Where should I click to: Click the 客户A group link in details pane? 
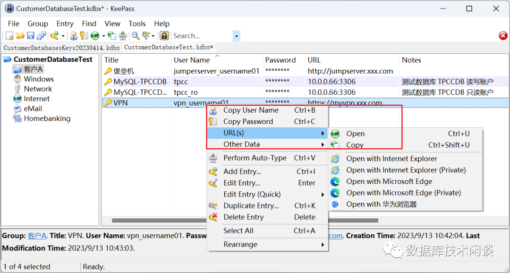37,236
